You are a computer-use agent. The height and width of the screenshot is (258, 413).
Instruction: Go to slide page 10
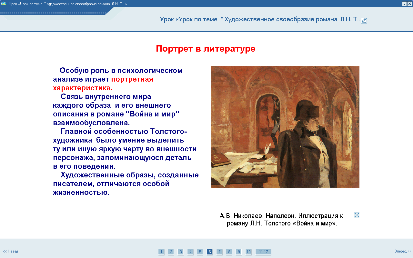click(x=248, y=252)
